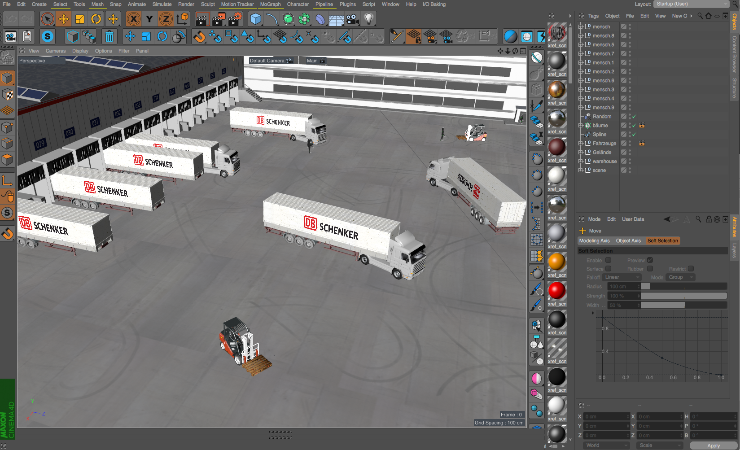Open Tags menu in Object Manager

(x=593, y=16)
